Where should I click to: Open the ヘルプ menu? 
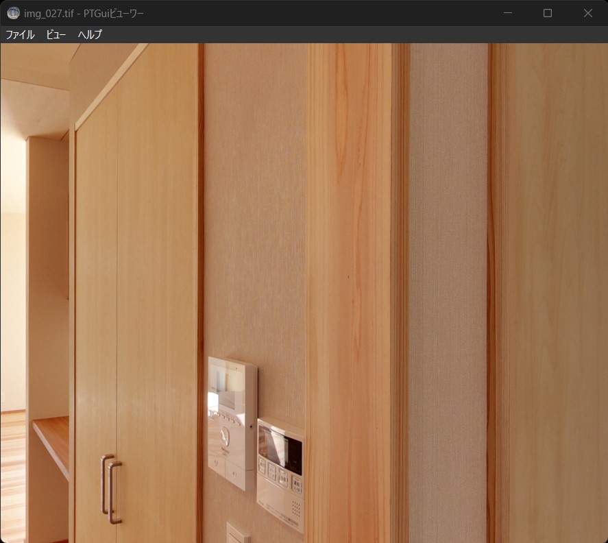pyautogui.click(x=90, y=34)
